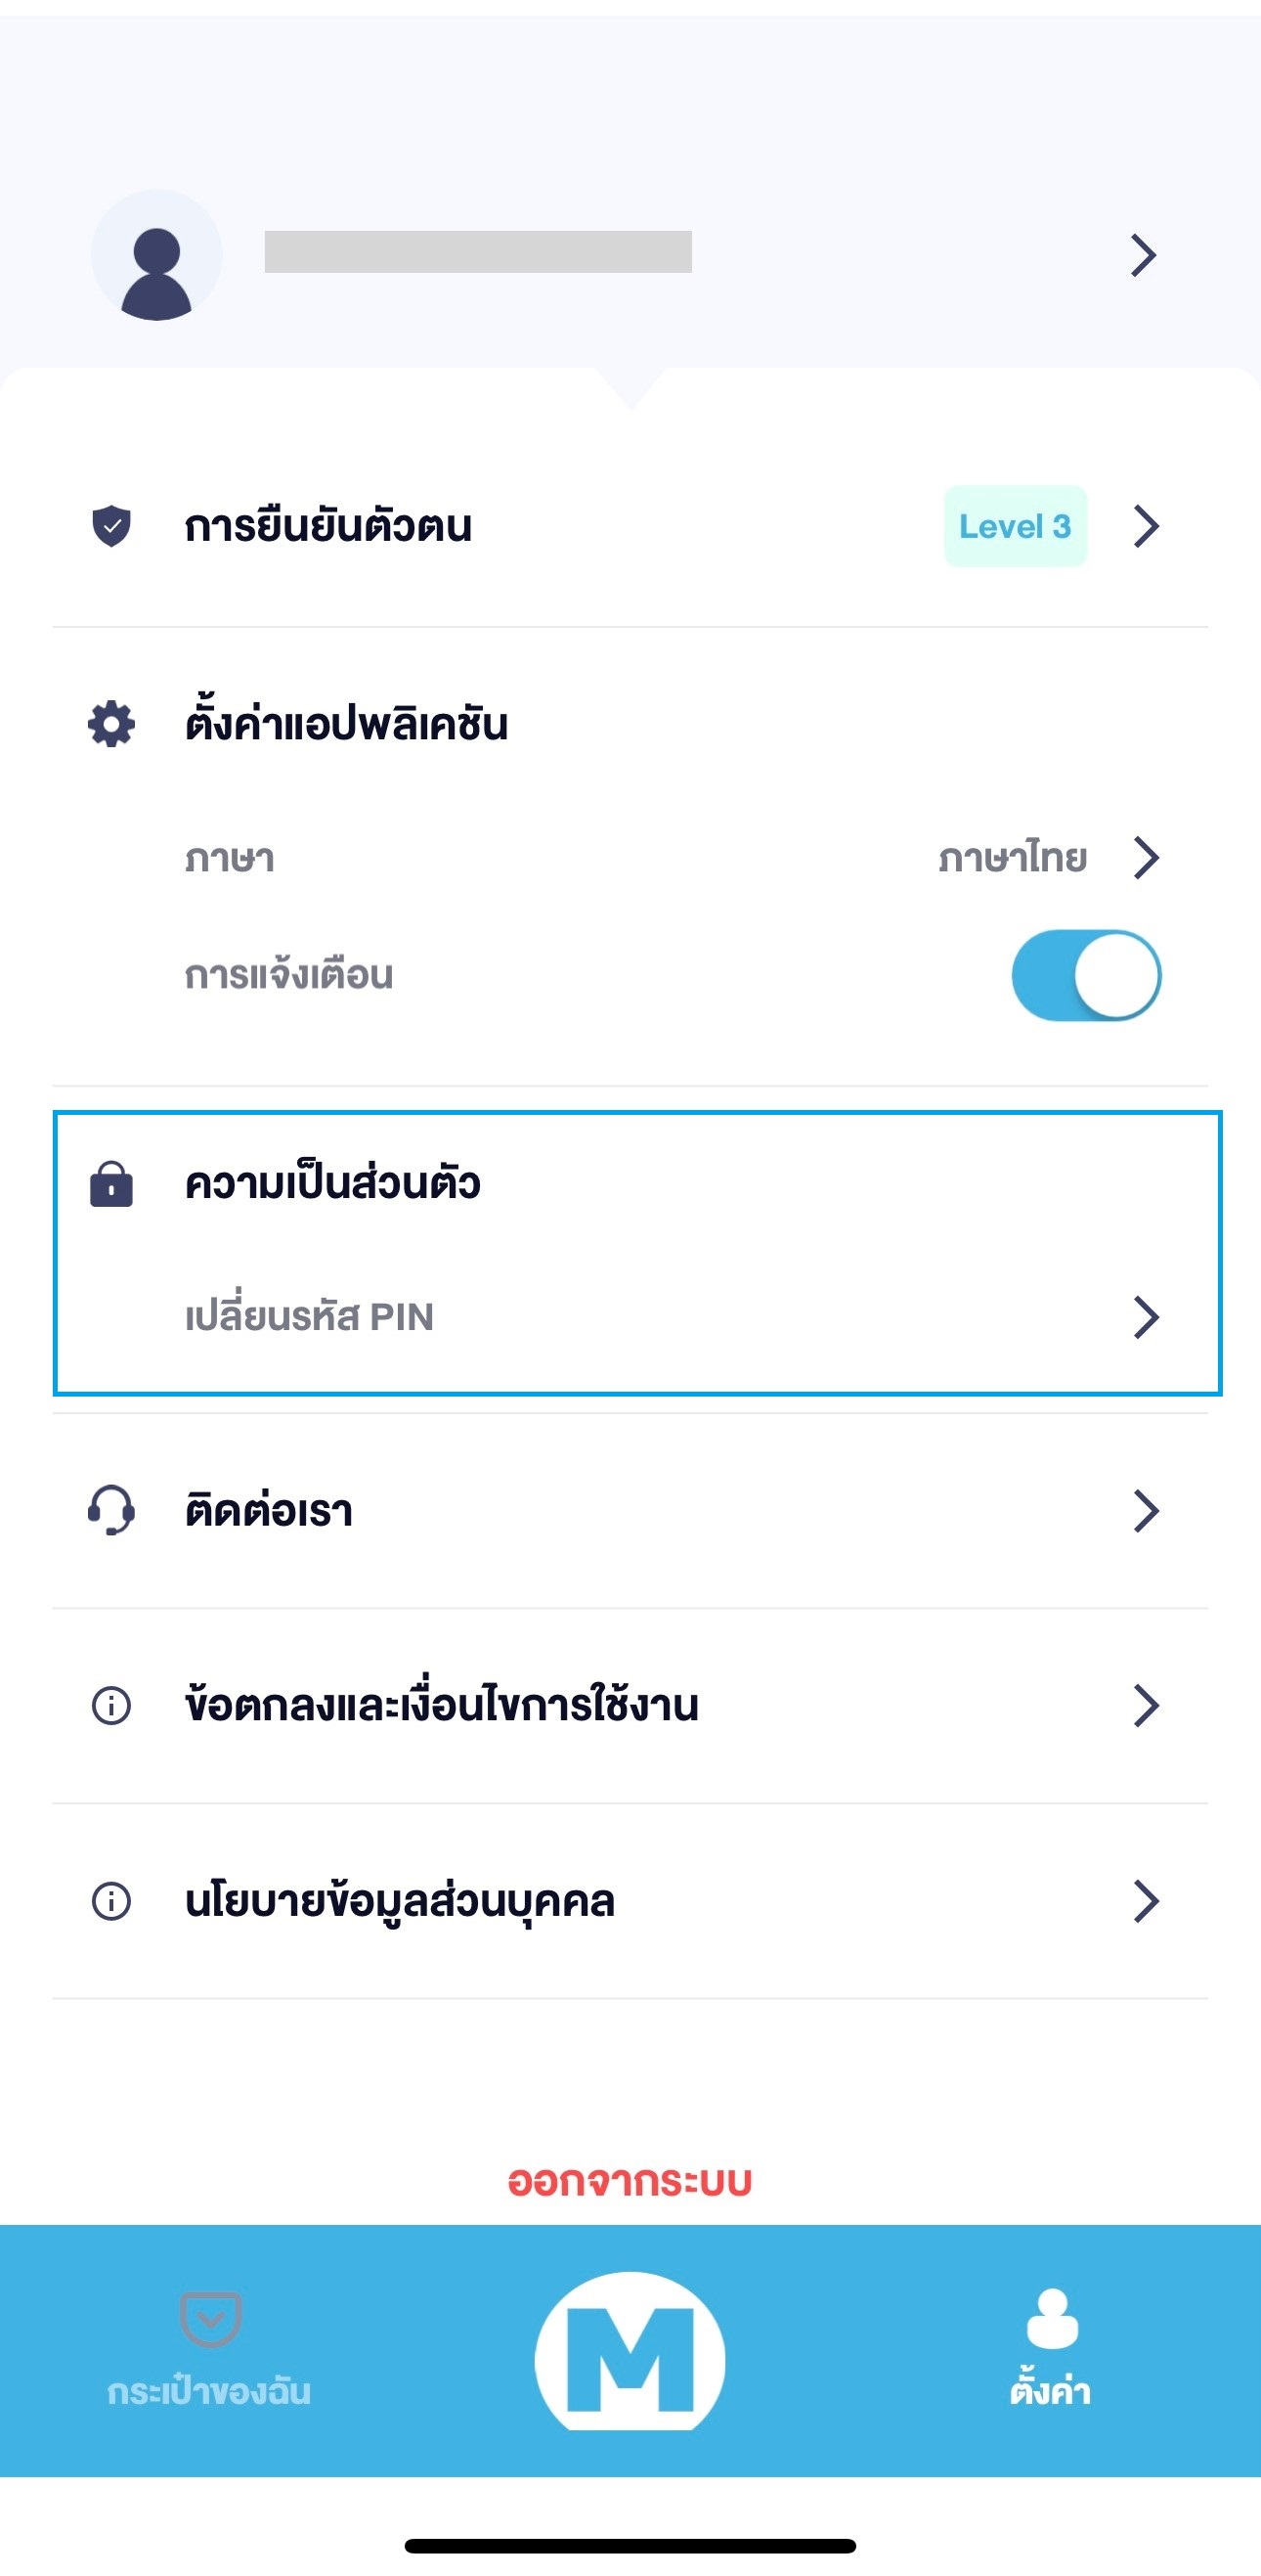This screenshot has width=1261, height=2576.
Task: Tap ออกจากระบบ to log out
Action: coord(630,2181)
